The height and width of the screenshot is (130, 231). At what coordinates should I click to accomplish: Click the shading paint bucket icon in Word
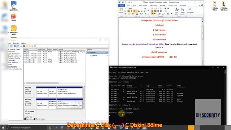[159, 14]
